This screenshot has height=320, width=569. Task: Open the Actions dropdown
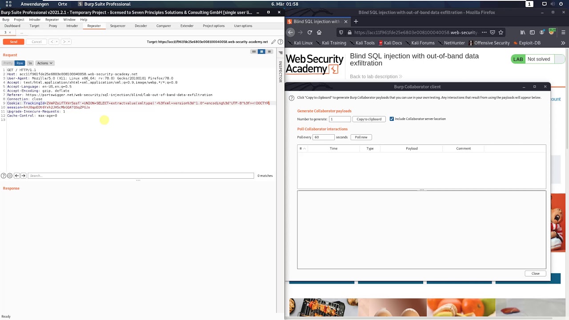coord(44,63)
